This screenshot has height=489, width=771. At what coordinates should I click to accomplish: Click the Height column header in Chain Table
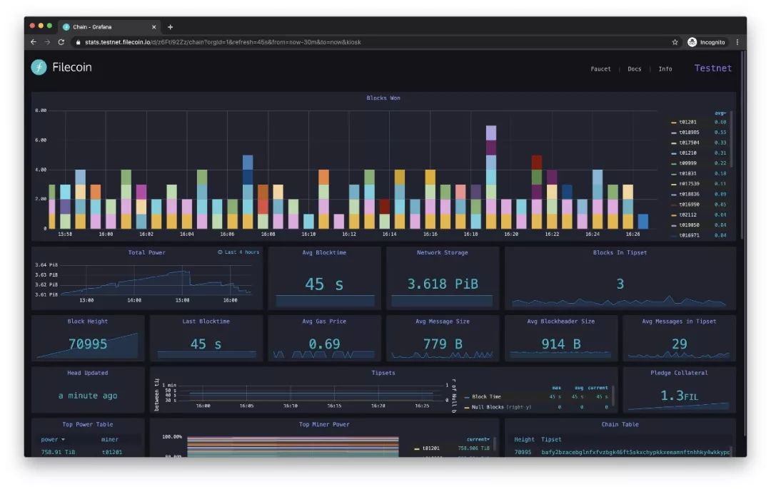(524, 439)
